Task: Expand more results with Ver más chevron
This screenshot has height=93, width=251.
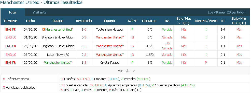Action: click(x=133, y=71)
